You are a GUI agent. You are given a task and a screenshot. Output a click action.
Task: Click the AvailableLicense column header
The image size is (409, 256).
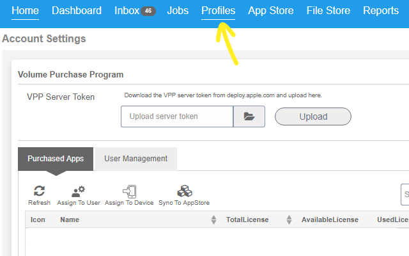(330, 220)
